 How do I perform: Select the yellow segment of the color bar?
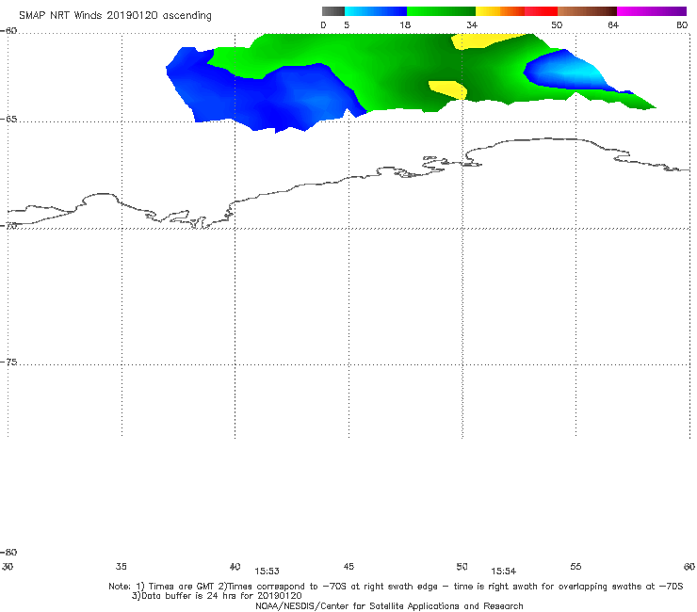pyautogui.click(x=488, y=11)
